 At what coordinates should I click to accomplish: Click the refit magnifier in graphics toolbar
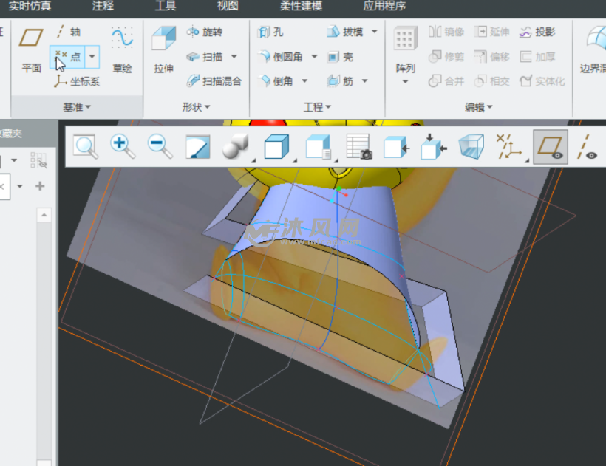click(86, 147)
